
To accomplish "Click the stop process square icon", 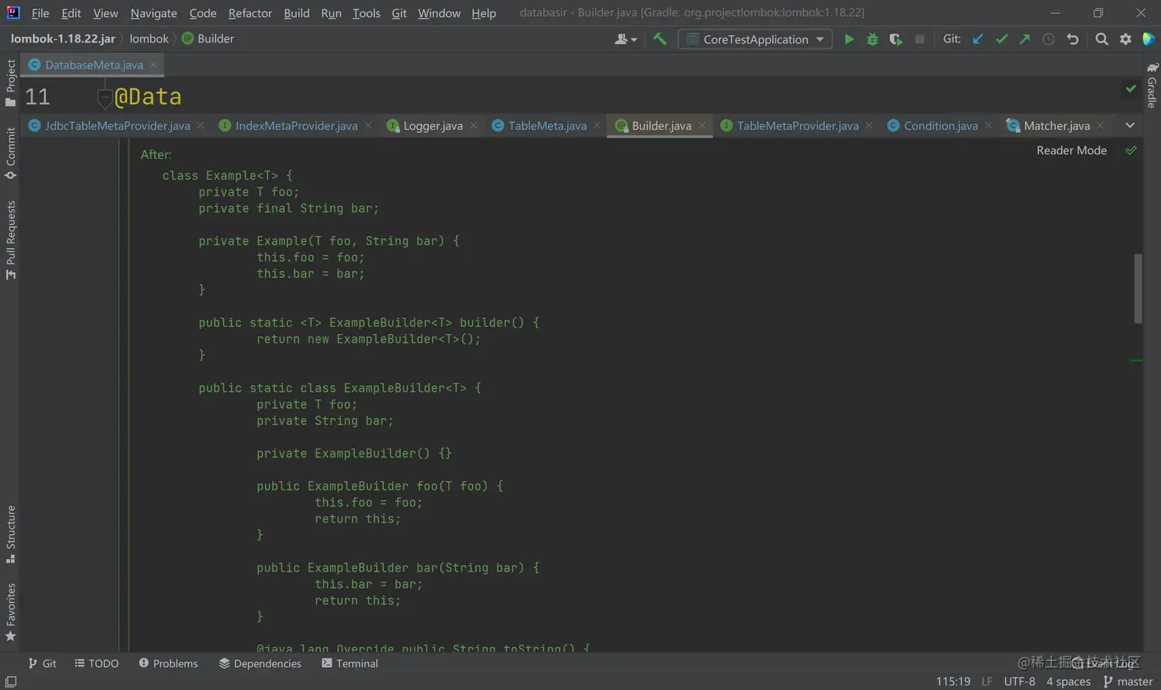I will click(919, 39).
